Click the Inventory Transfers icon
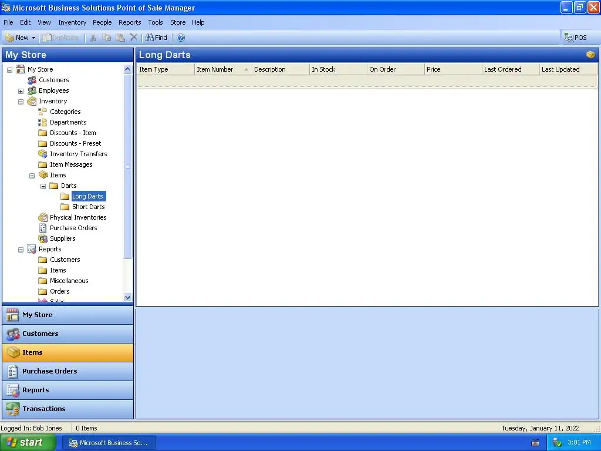The image size is (601, 451). (x=42, y=154)
